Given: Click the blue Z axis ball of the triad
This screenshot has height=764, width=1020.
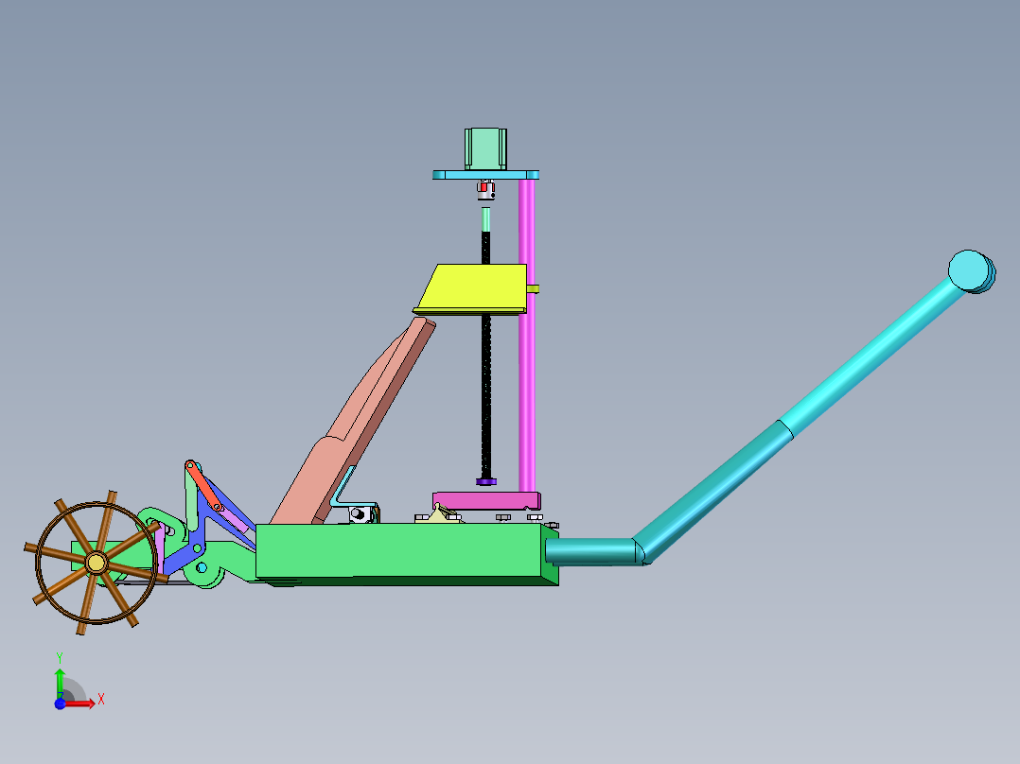Looking at the screenshot, I should pyautogui.click(x=60, y=703).
